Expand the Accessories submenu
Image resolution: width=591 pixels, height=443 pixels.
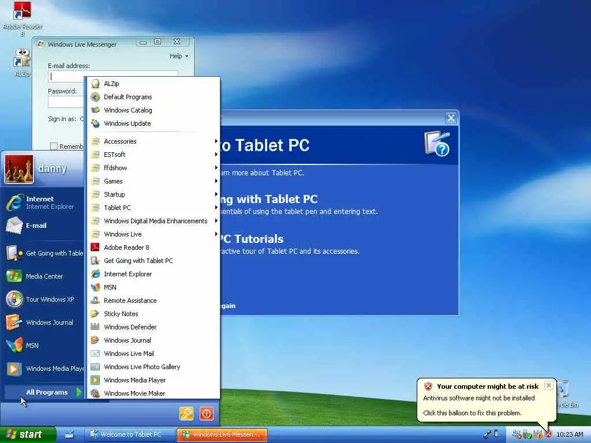point(154,141)
